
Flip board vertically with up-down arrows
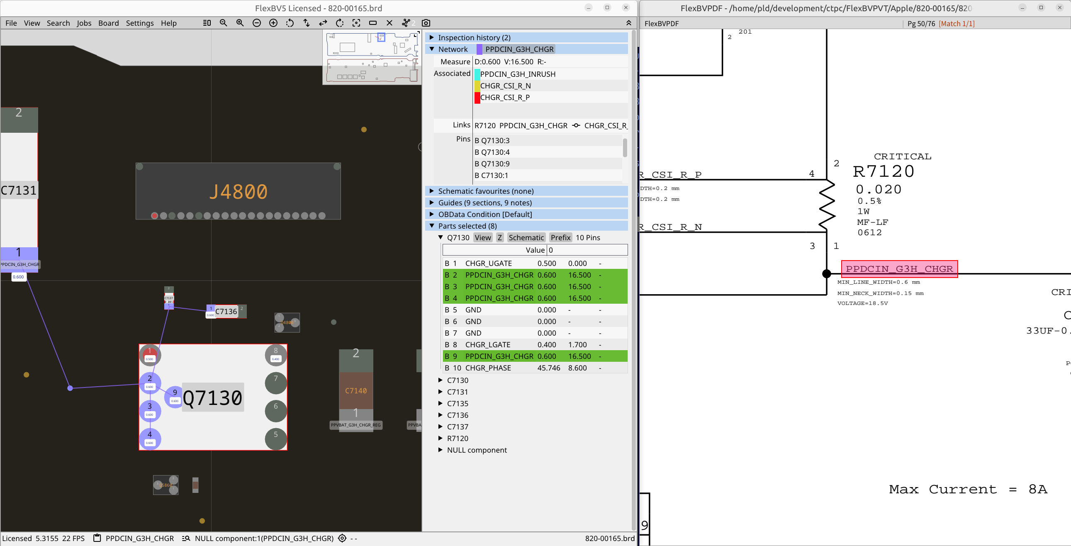click(307, 23)
